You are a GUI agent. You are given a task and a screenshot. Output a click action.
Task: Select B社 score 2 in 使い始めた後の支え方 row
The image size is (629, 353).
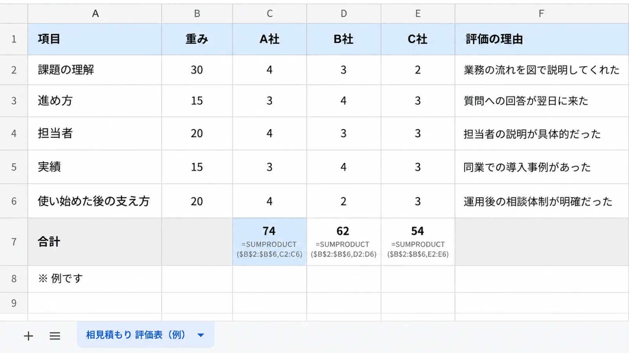pos(344,201)
